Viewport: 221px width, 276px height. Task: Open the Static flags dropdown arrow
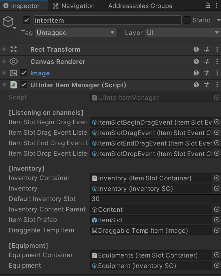pos(219,20)
